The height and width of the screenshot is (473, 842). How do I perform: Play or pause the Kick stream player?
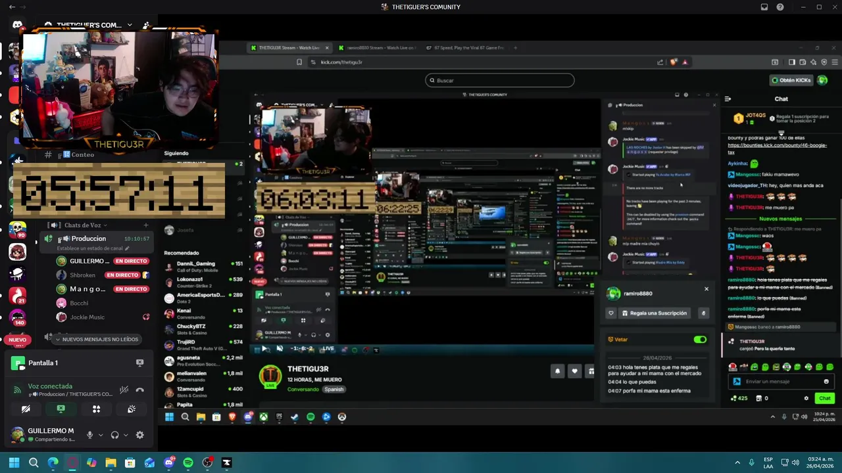coord(264,349)
